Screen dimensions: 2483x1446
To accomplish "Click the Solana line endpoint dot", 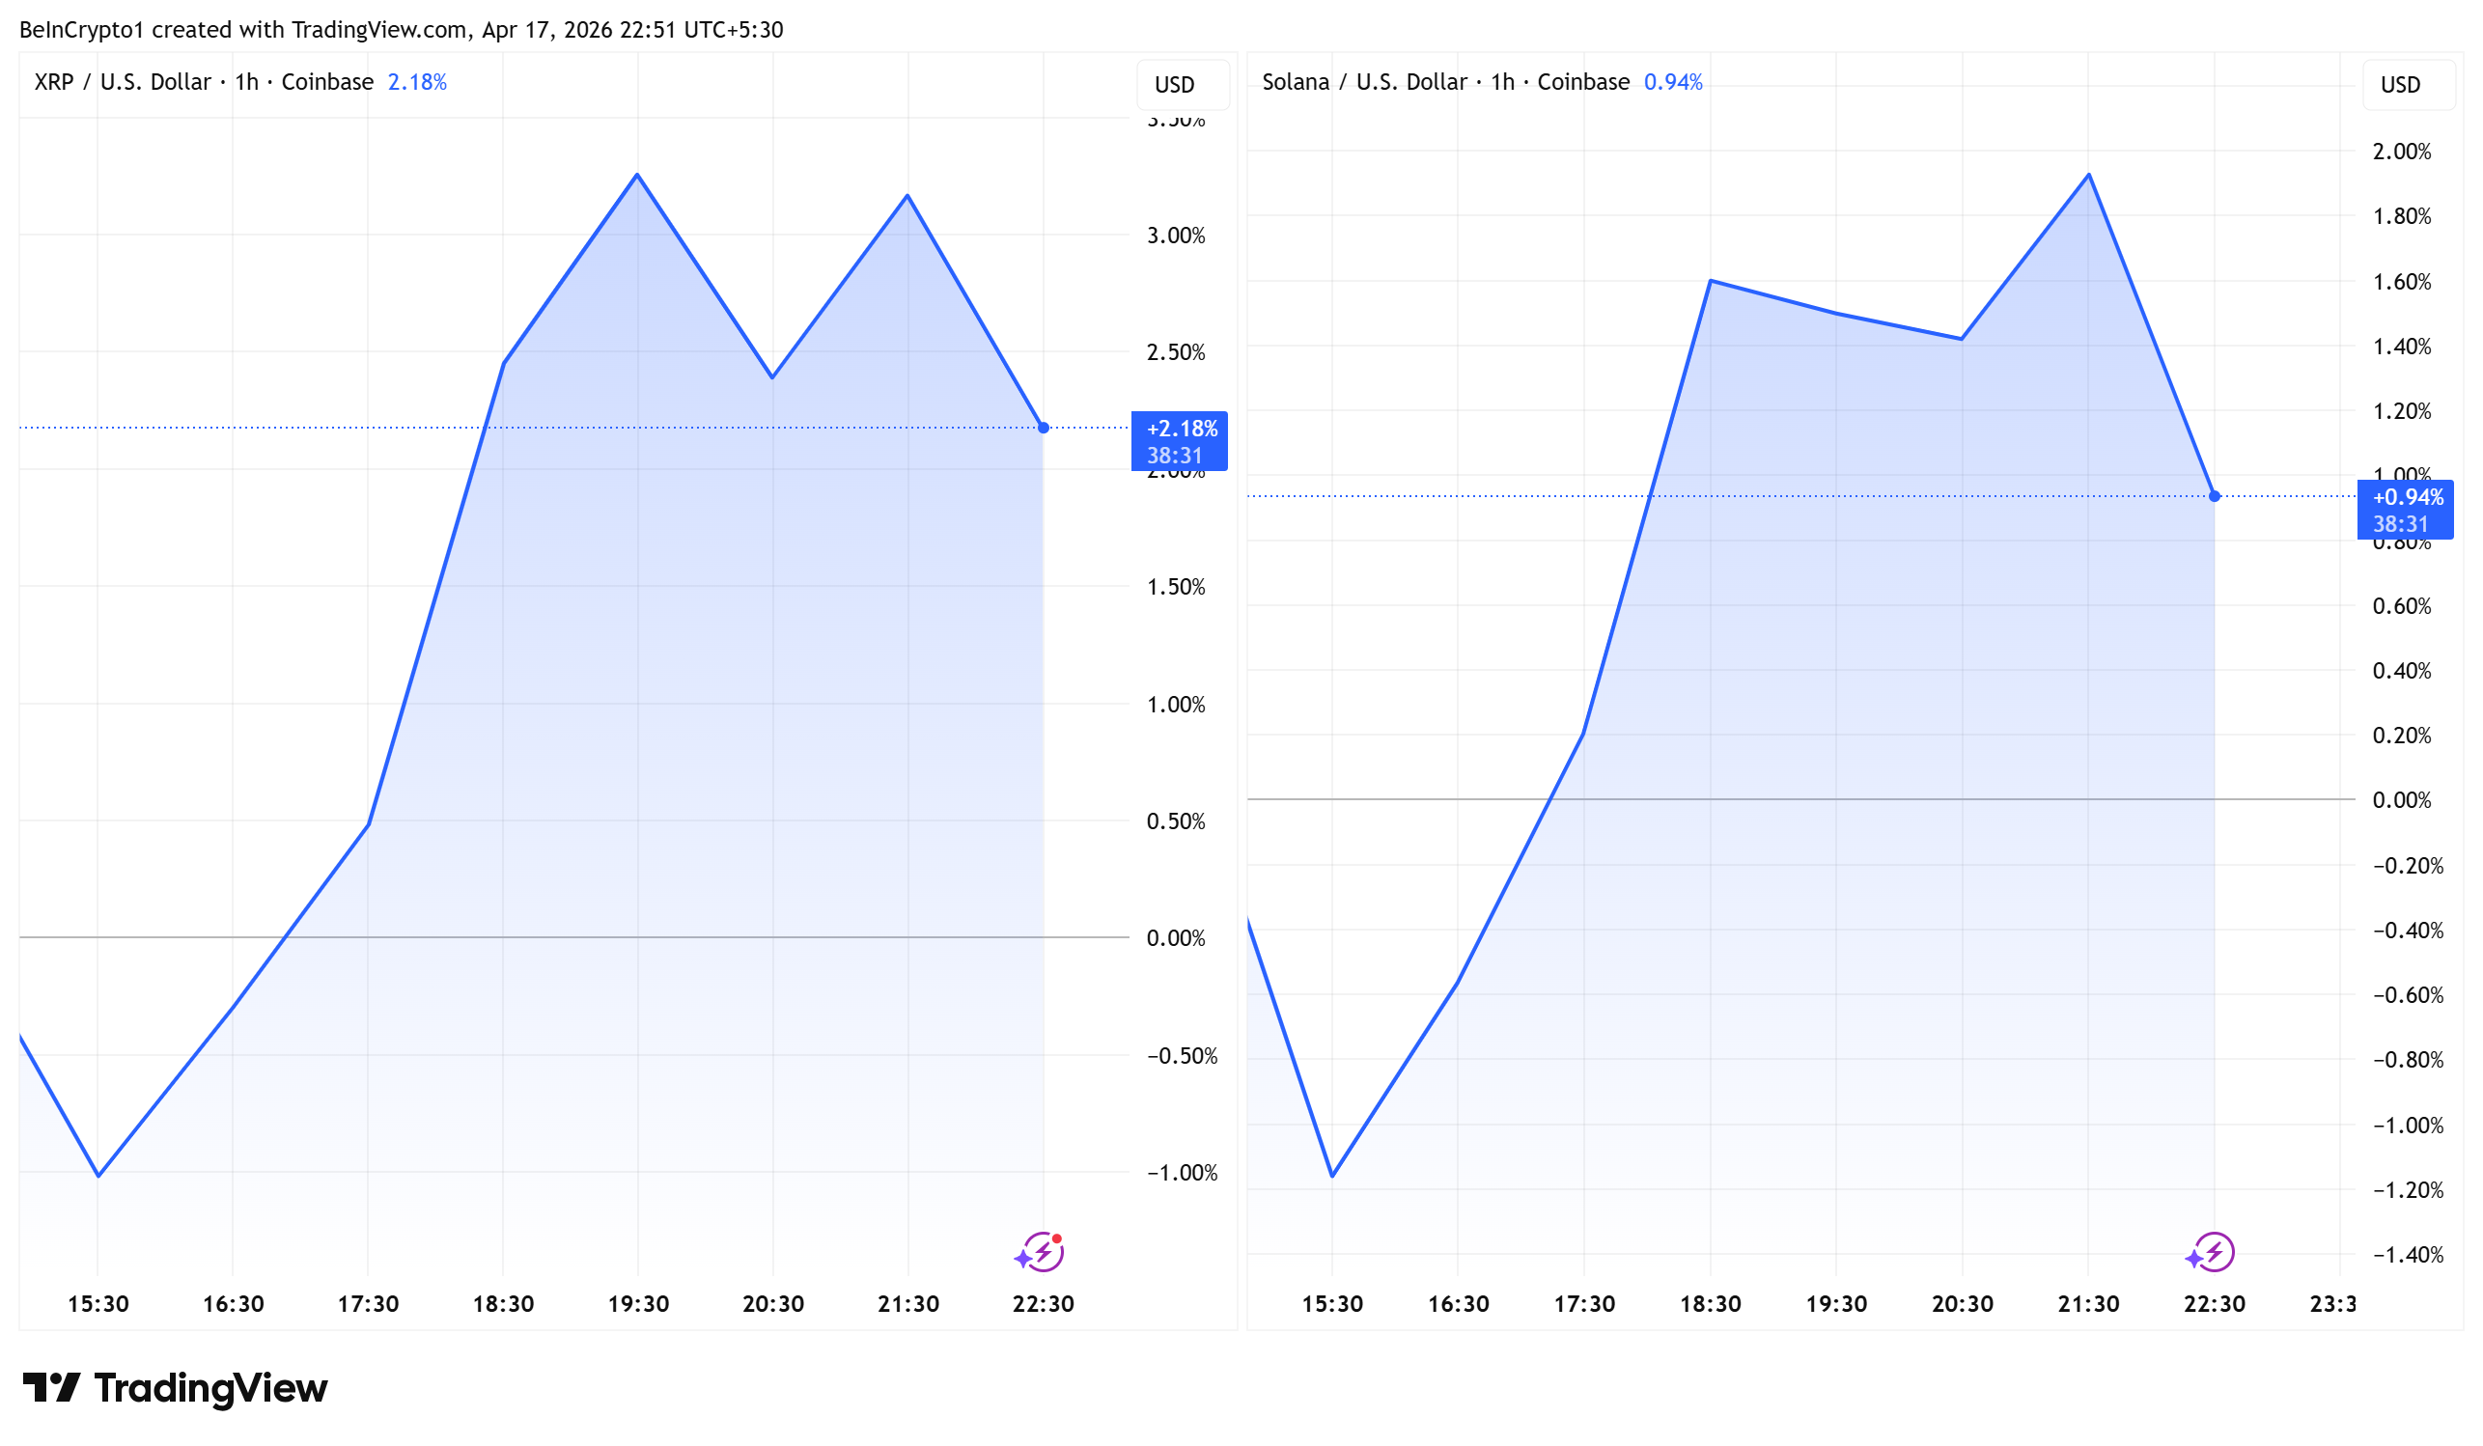I will pos(2214,496).
